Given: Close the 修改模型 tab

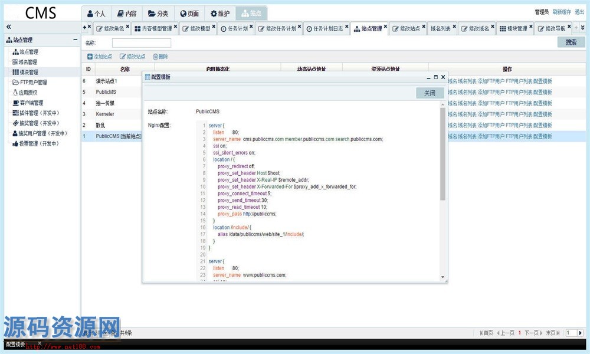Looking at the screenshot, I should coord(214,27).
